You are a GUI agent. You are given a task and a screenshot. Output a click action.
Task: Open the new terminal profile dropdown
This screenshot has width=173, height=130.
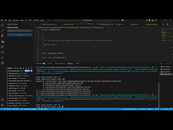click(162, 63)
